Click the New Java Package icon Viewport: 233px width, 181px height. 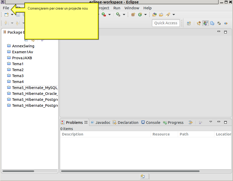(x=133, y=14)
